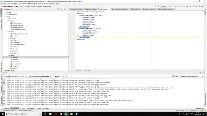Click the Android Studio taskbar icon
Screen dimensions: 207x116
coord(66,114)
